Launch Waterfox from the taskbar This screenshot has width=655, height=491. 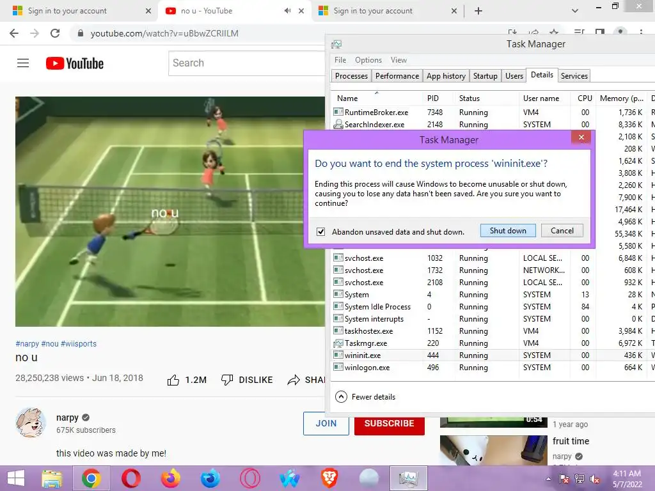(x=290, y=478)
